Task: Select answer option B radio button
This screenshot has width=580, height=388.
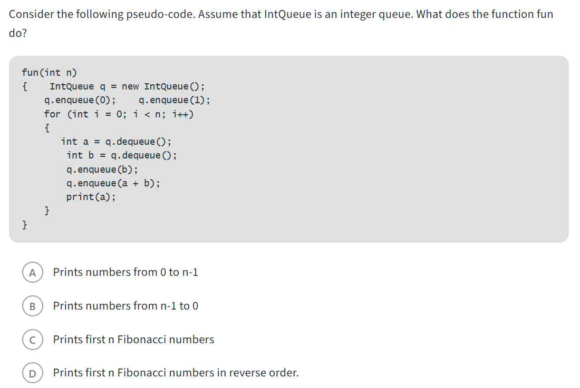Action: pos(32,306)
